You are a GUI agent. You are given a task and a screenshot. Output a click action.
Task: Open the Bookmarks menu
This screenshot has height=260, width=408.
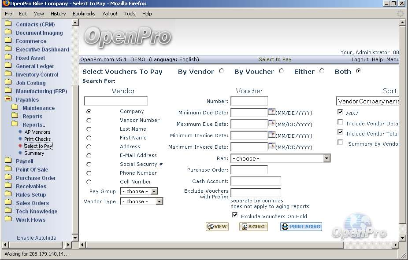[x=84, y=14]
